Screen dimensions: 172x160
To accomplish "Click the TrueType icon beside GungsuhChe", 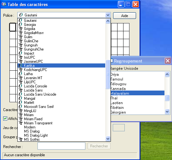I will click(20, 49).
